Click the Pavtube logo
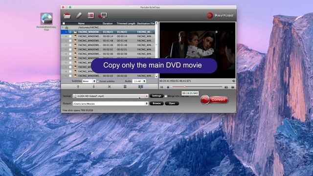The height and width of the screenshot is (176, 313). (220, 16)
